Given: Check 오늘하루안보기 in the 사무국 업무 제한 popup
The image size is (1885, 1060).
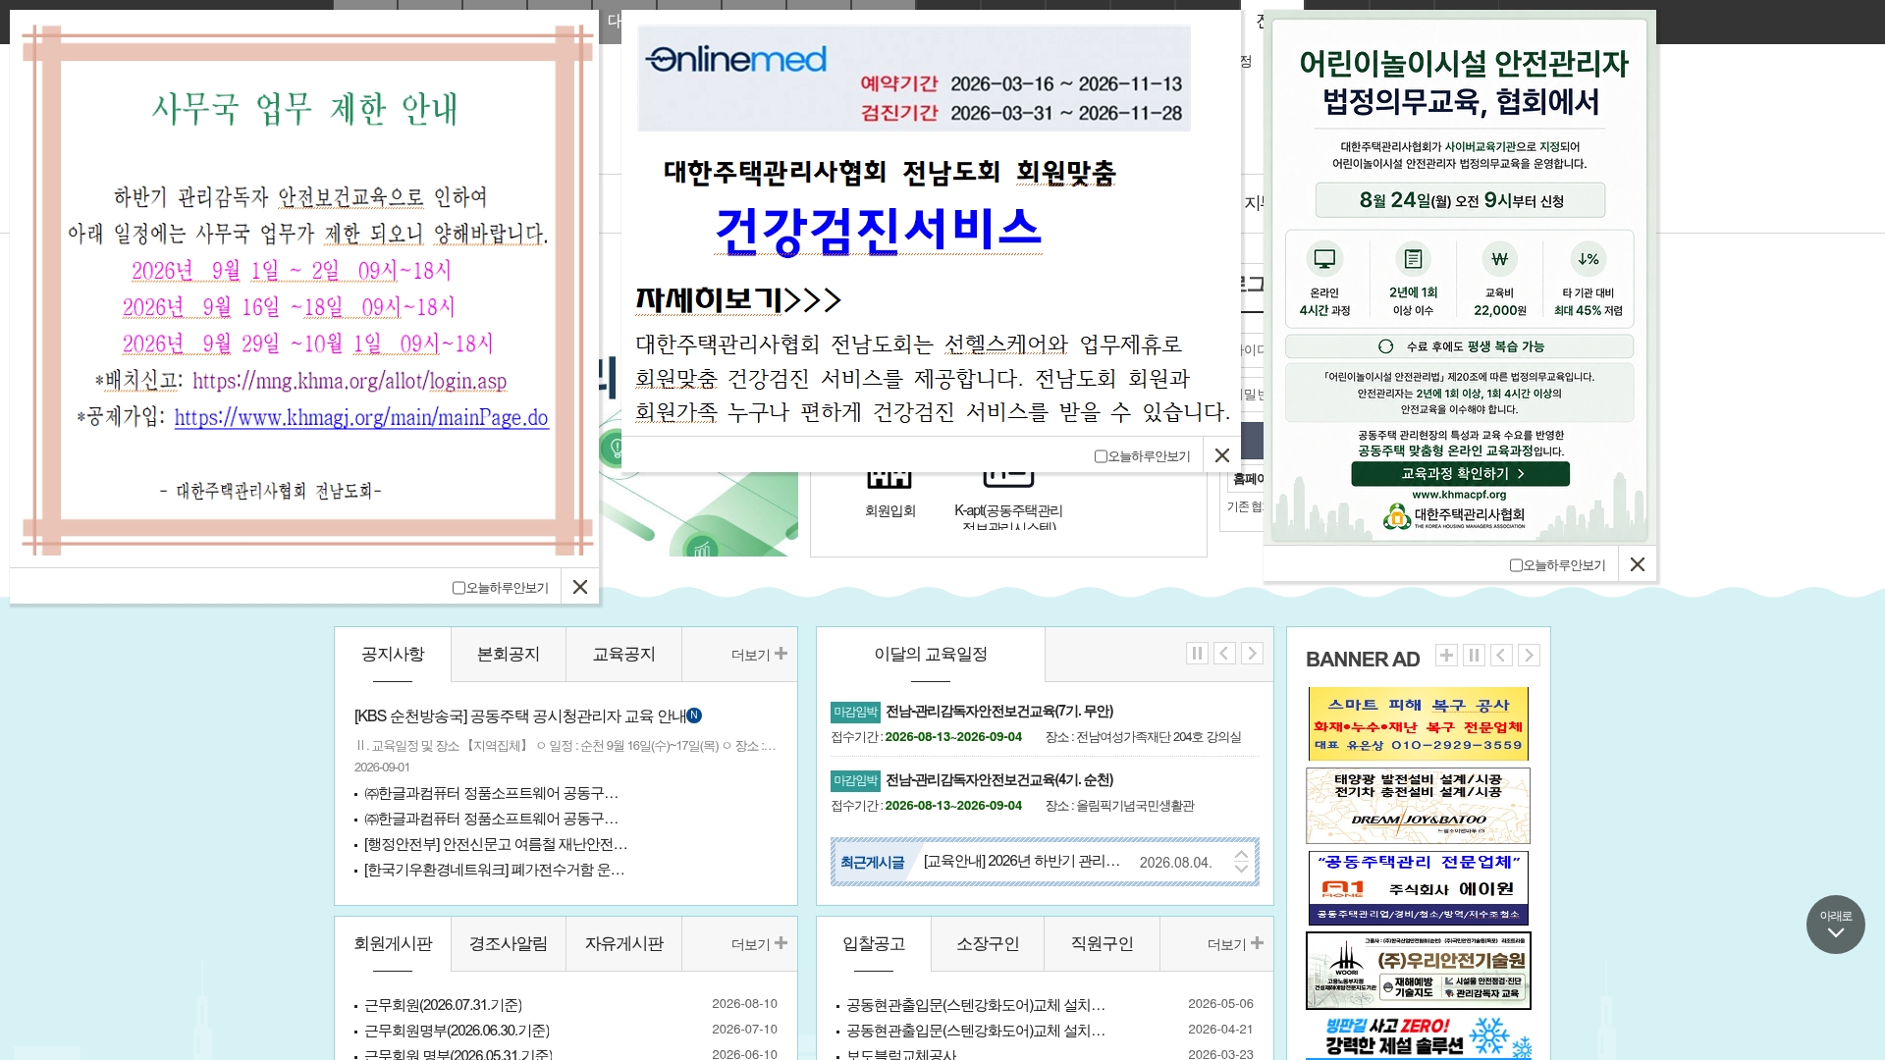Looking at the screenshot, I should 458,588.
